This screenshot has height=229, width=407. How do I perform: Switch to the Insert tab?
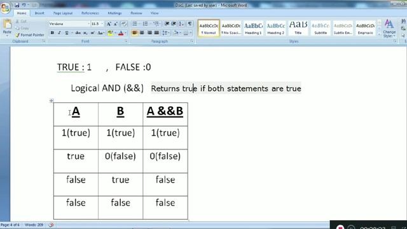pos(39,13)
